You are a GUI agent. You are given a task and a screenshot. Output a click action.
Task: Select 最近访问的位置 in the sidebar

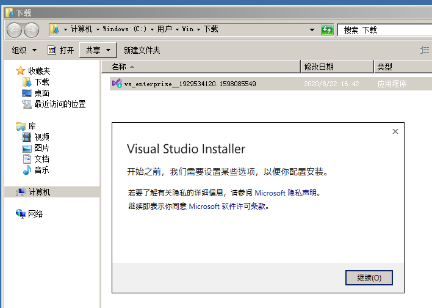(60, 104)
